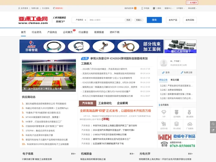The width and height of the screenshot is (216, 162).
Task: Open supplier item 湖北科威聚成自控有限责任公司
Action: (46, 103)
